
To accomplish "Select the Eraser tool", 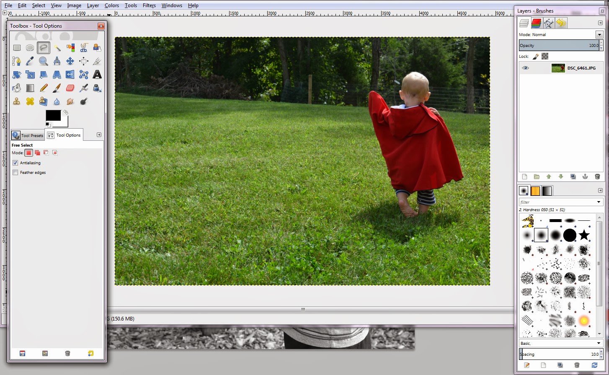I will tap(70, 88).
